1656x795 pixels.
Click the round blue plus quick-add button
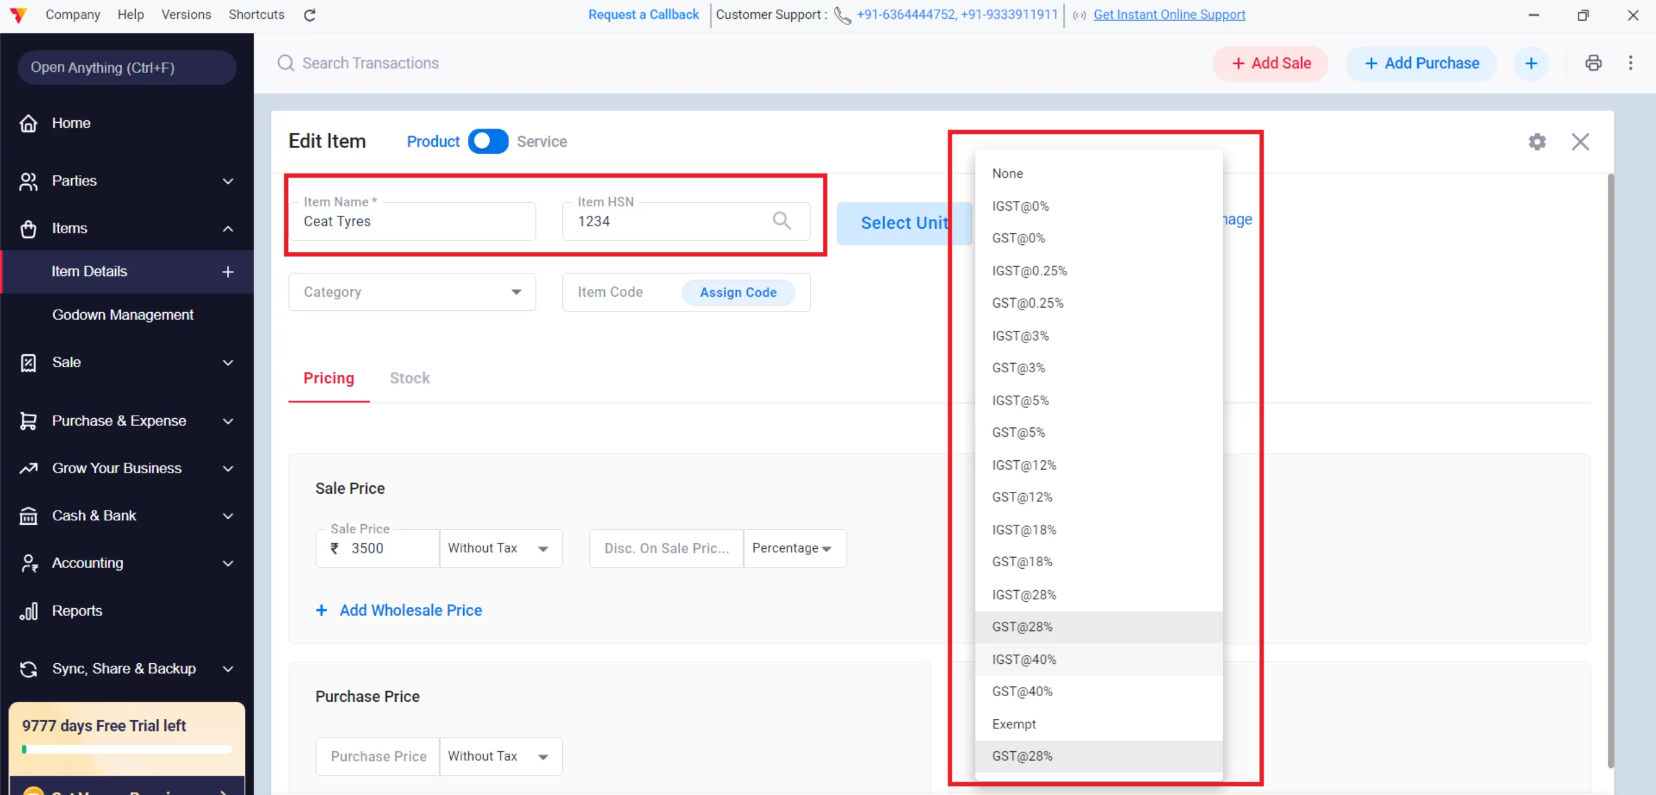click(x=1531, y=63)
